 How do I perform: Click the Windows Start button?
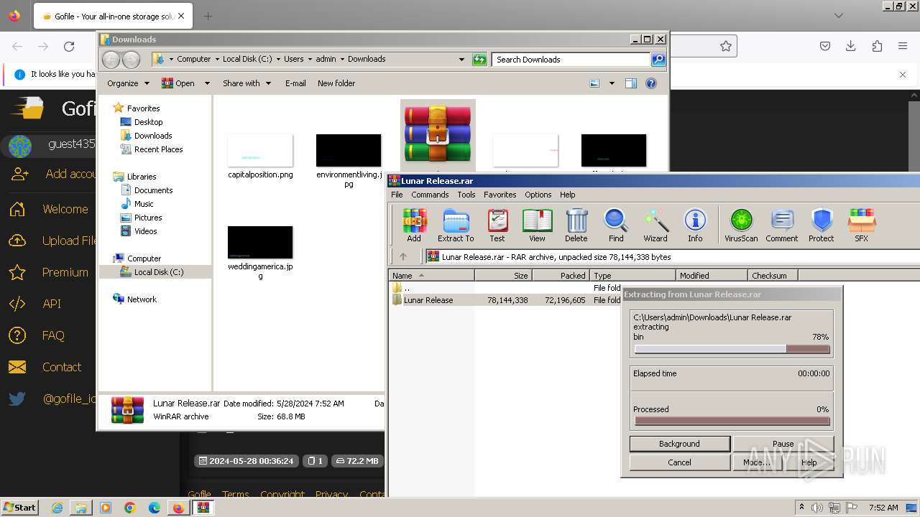(x=19, y=508)
